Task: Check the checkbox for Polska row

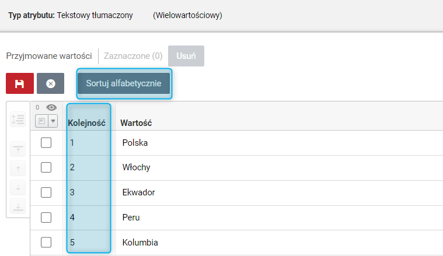Action: tap(46, 143)
